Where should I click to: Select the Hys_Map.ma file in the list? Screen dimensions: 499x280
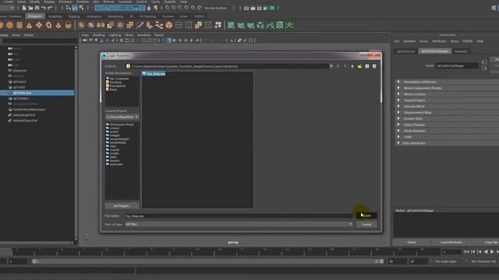pyautogui.click(x=154, y=74)
